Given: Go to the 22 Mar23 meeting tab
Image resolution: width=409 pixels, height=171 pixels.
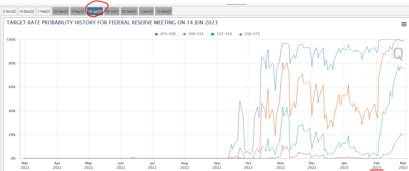Looking at the screenshot, I should (61, 11).
